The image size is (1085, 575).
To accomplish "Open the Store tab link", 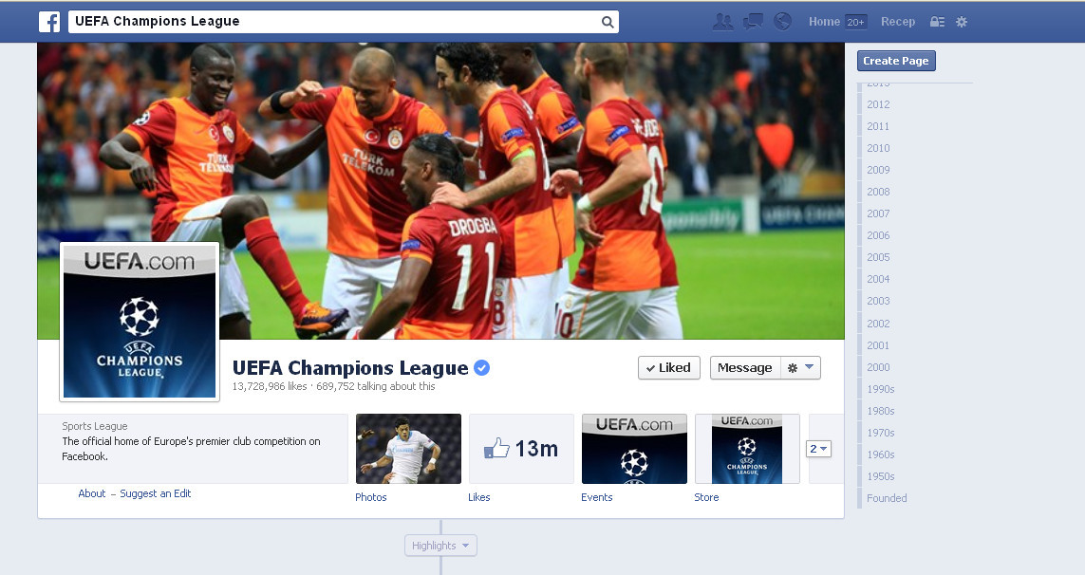I will pyautogui.click(x=706, y=497).
